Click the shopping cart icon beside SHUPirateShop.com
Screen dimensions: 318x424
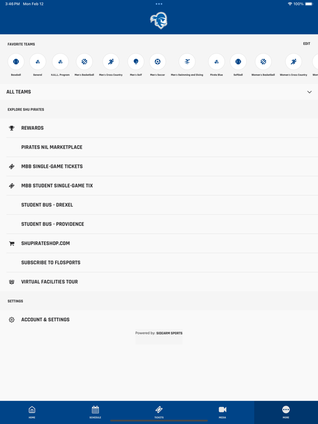coord(12,243)
